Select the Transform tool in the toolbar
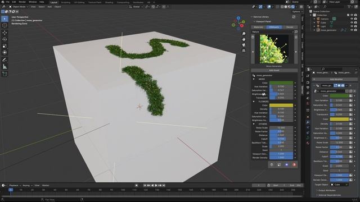Image resolution: width=360 pixels, height=202 pixels. coord(4,53)
